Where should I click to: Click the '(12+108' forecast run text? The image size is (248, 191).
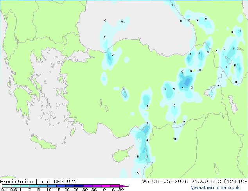tap(236, 181)
